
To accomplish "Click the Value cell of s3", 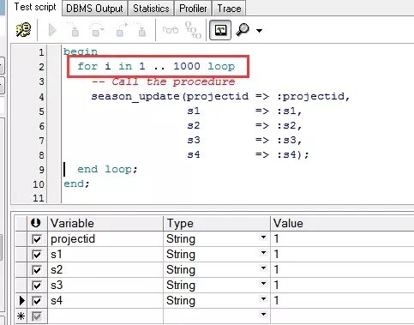I will point(342,286).
